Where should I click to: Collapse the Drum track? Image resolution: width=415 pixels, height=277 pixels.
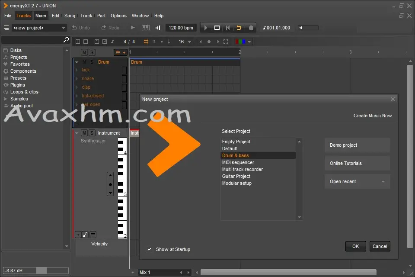[77, 62]
